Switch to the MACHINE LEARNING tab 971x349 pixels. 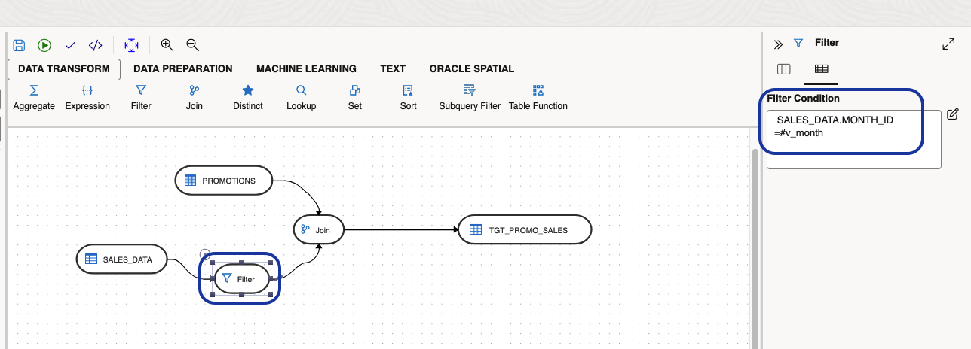306,68
